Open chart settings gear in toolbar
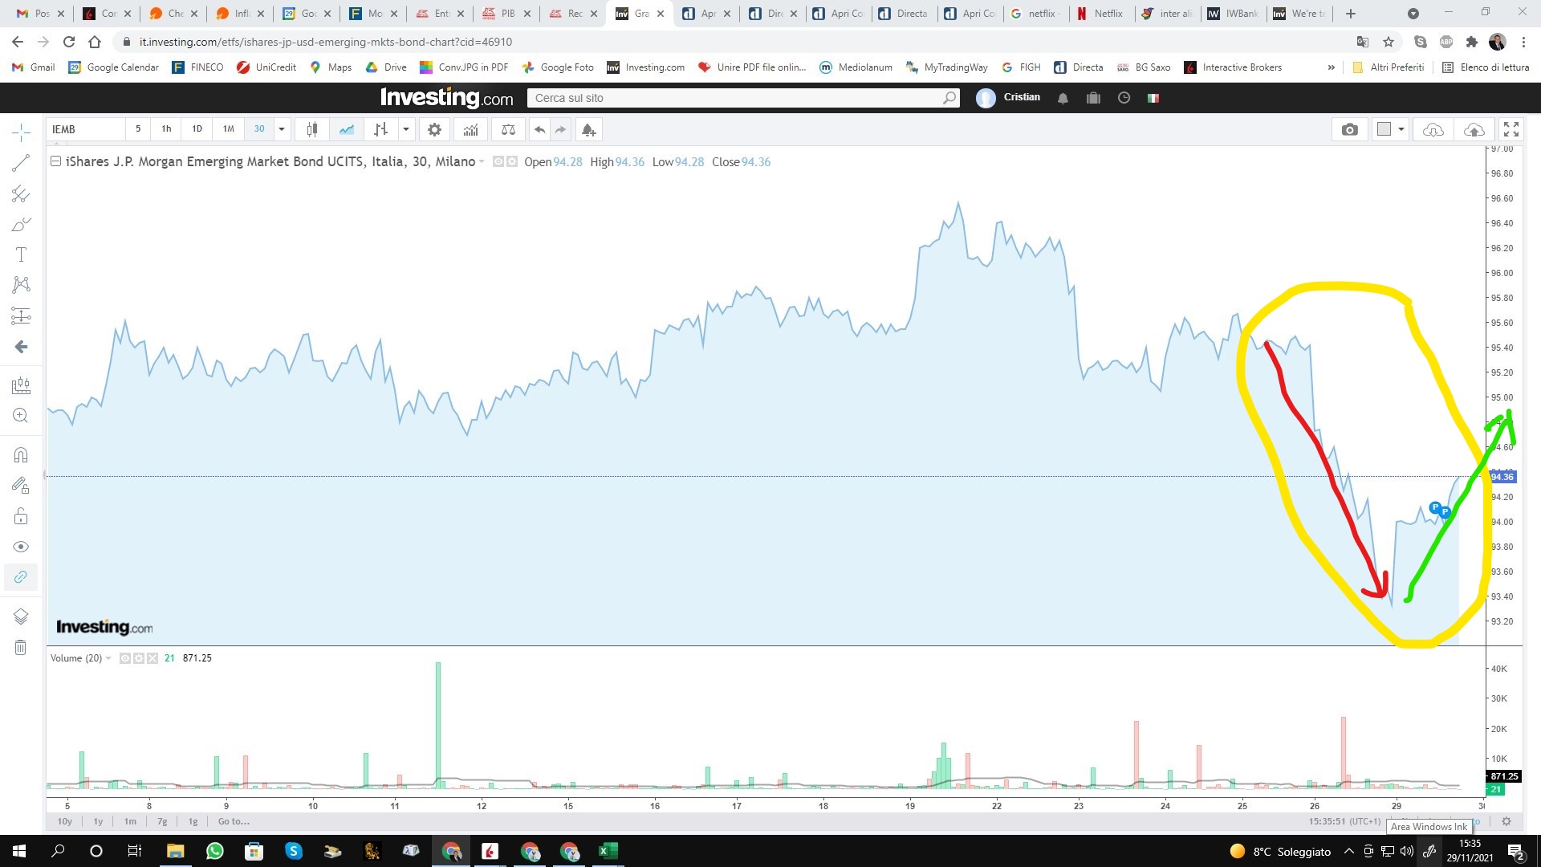 pos(434,129)
